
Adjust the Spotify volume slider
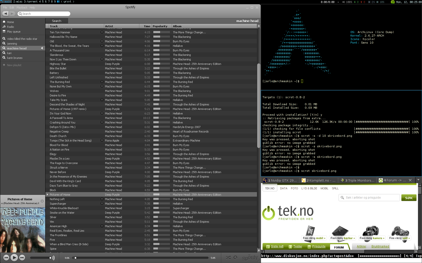[x=40, y=258]
